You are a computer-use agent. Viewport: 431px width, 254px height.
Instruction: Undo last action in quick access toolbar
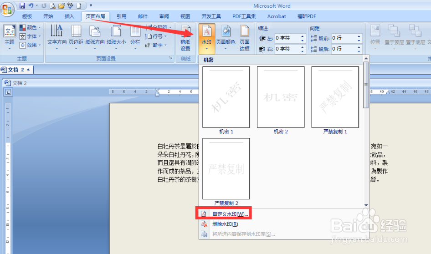tap(31, 5)
